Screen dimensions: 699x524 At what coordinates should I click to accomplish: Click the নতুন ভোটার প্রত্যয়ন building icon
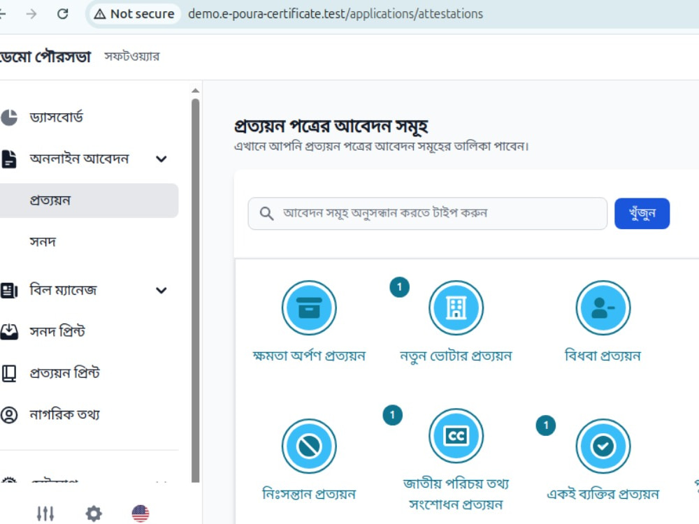point(456,308)
